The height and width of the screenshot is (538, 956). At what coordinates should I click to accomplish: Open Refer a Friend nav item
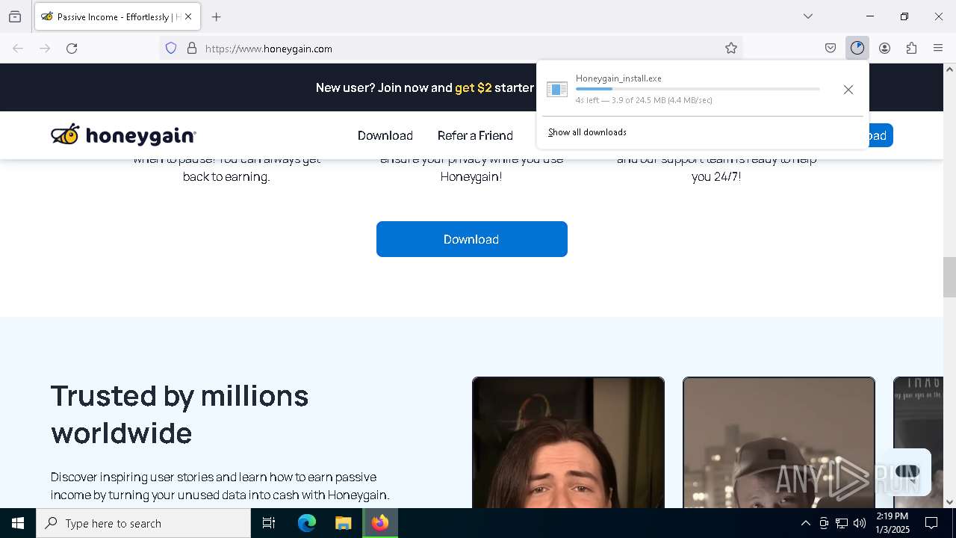475,135
